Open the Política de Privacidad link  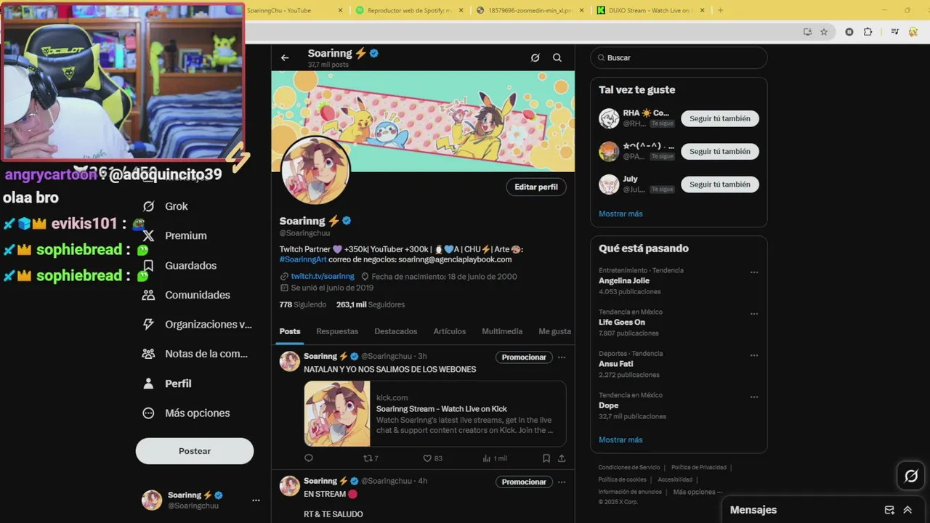pos(698,467)
